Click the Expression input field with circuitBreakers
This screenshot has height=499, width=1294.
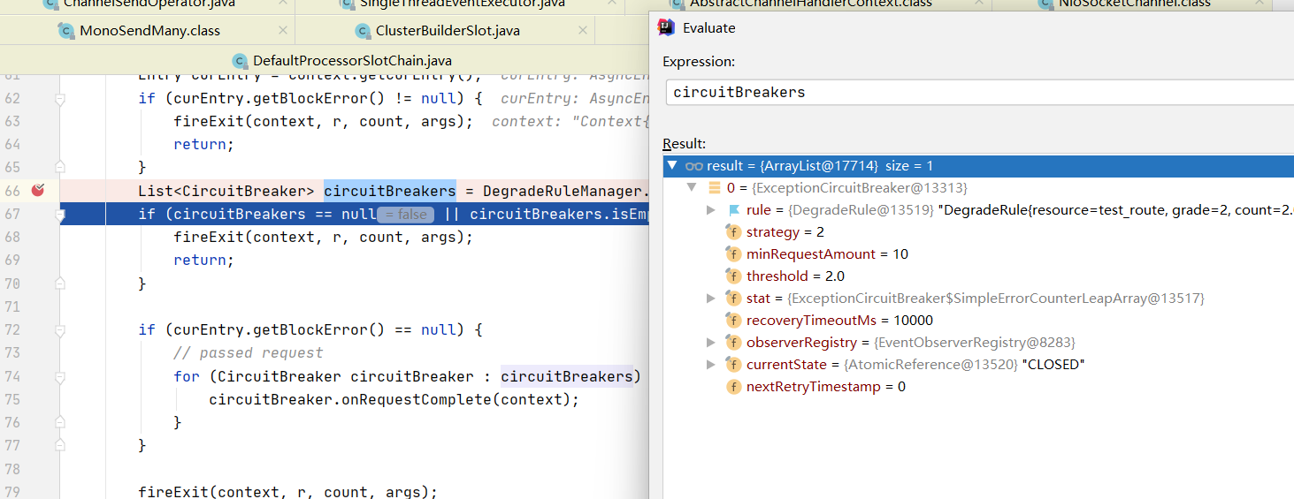point(979,93)
